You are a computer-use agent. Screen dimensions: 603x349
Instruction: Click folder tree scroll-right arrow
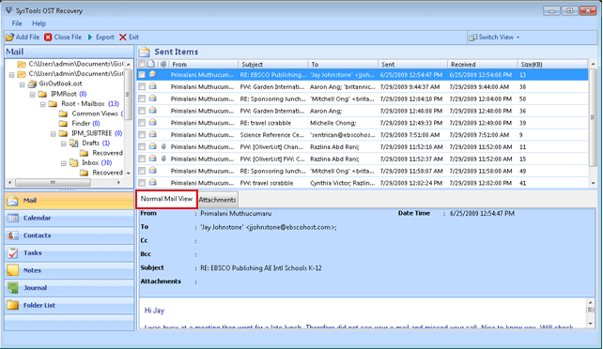(x=119, y=183)
